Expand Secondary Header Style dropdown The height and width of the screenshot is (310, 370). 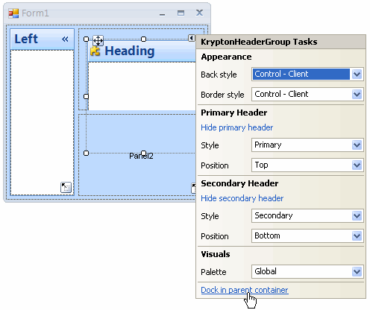[x=357, y=216]
